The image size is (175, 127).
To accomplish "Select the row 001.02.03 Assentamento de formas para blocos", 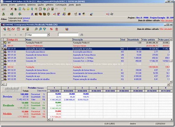I will 86,73.
